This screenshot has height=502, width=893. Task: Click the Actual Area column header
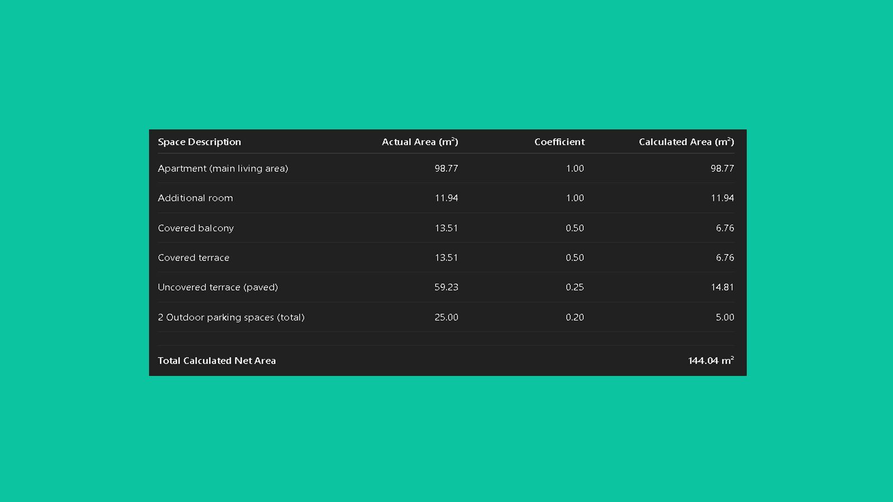pyautogui.click(x=420, y=142)
